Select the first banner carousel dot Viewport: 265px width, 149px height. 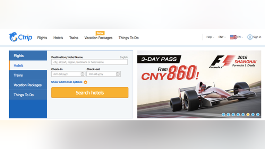pyautogui.click(x=223, y=115)
